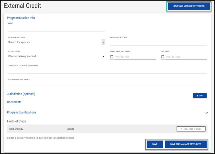Click the Program Qualifications heading
The height and width of the screenshot is (154, 215).
click(22, 112)
